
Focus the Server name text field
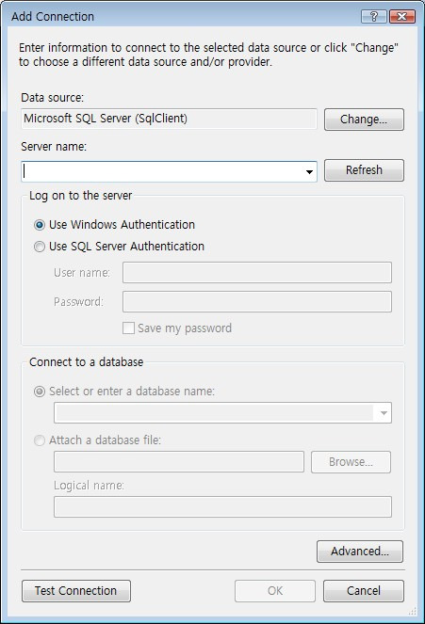162,172
